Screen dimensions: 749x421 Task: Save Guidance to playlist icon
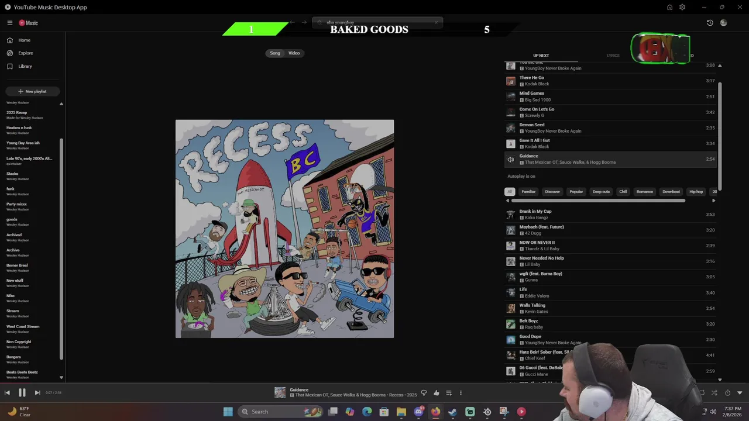pos(449,393)
